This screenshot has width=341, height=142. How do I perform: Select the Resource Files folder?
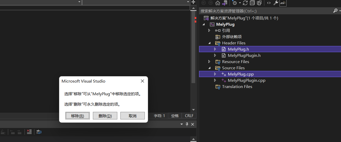[x=236, y=62]
